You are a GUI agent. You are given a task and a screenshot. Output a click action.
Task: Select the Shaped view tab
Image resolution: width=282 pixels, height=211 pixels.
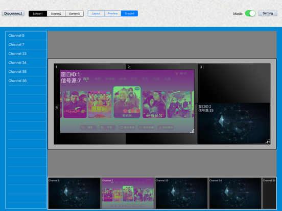(129, 13)
